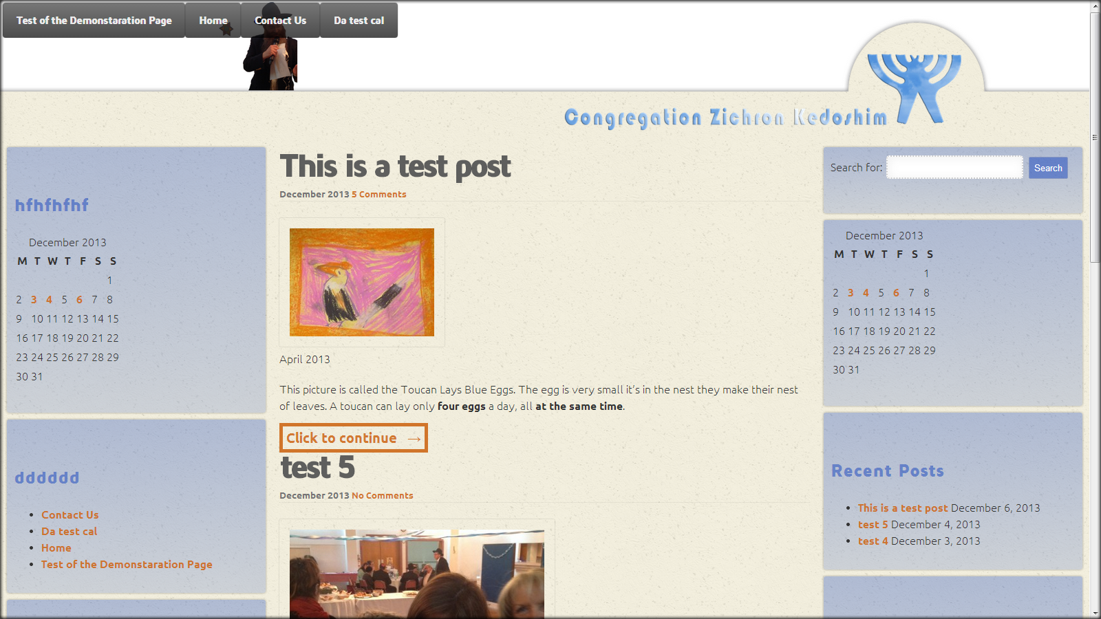Click the menorah logo icon
This screenshot has height=619, width=1101.
click(915, 88)
